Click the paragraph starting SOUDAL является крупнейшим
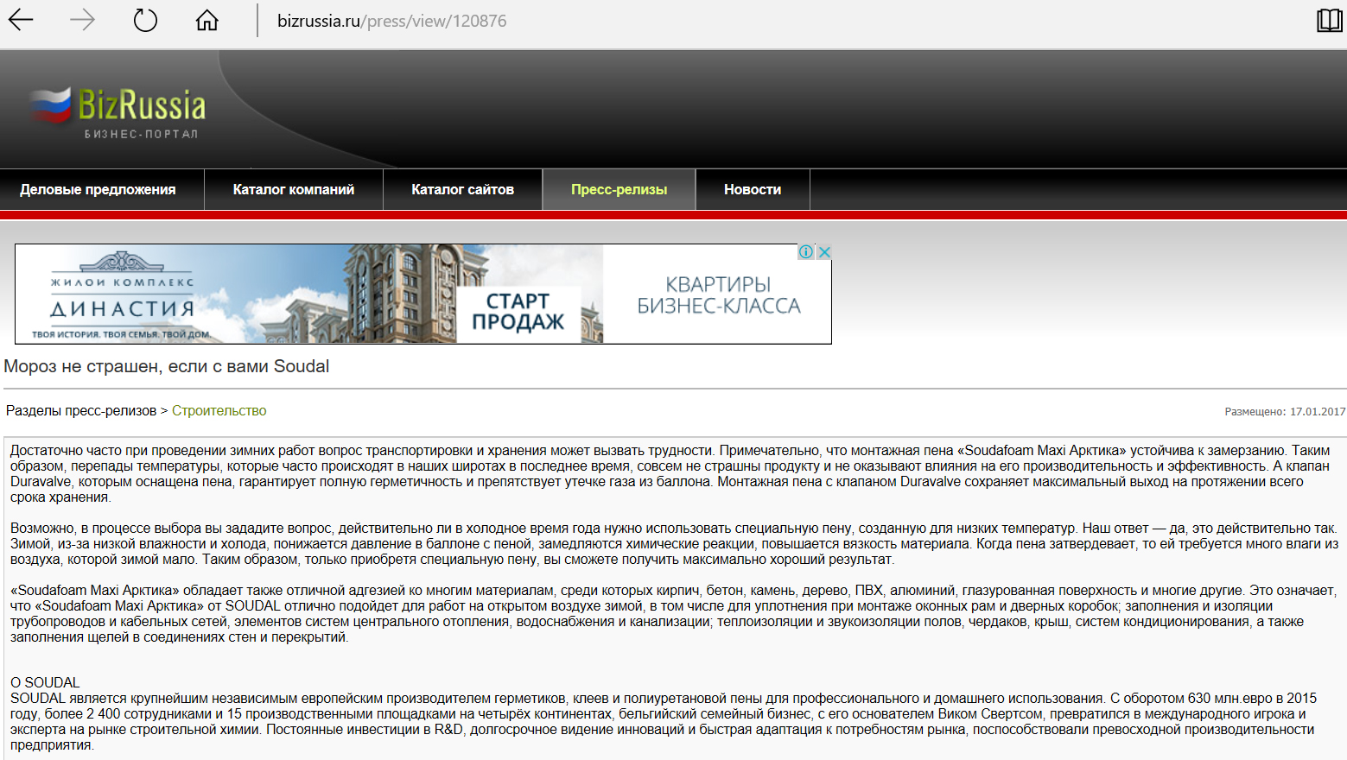The height and width of the screenshot is (760, 1347). click(x=664, y=722)
